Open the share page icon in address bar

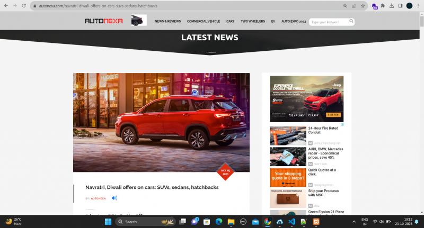tap(354, 6)
